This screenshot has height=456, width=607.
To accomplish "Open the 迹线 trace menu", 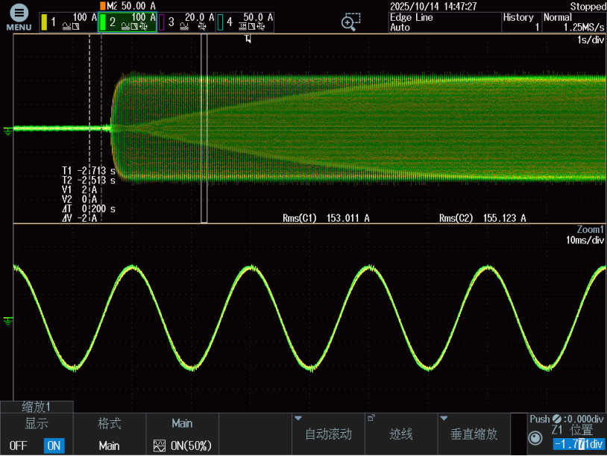I will 401,434.
